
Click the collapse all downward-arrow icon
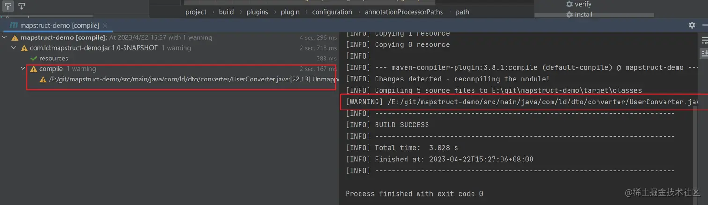(x=22, y=6)
